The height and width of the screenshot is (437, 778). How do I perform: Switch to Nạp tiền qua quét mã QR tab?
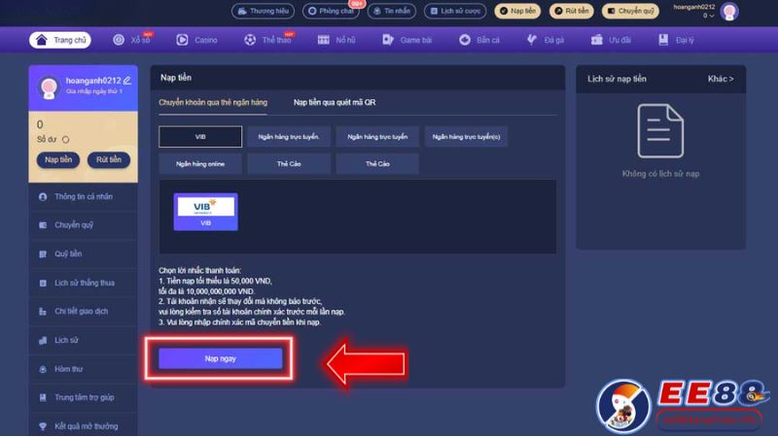pyautogui.click(x=335, y=102)
